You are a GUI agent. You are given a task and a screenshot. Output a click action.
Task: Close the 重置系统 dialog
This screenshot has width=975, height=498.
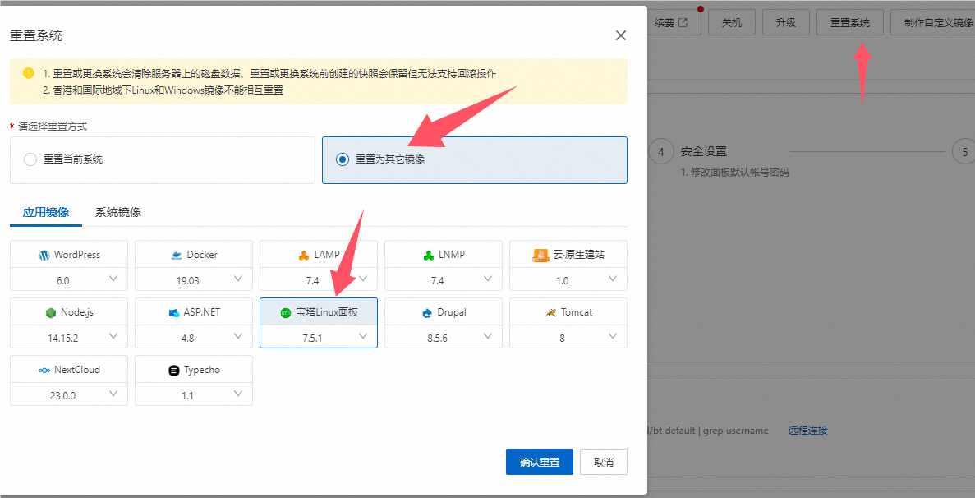point(620,35)
